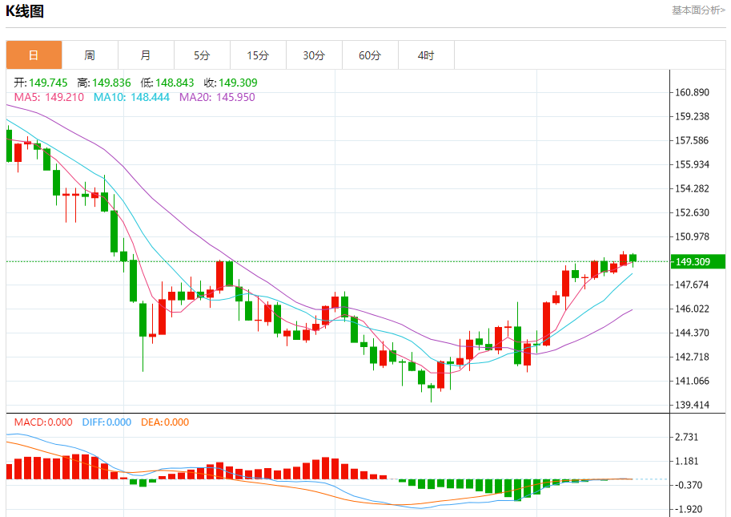Image resolution: width=731 pixels, height=517 pixels.
Task: Click the -1.920 MACD axis label
Action: [687, 509]
